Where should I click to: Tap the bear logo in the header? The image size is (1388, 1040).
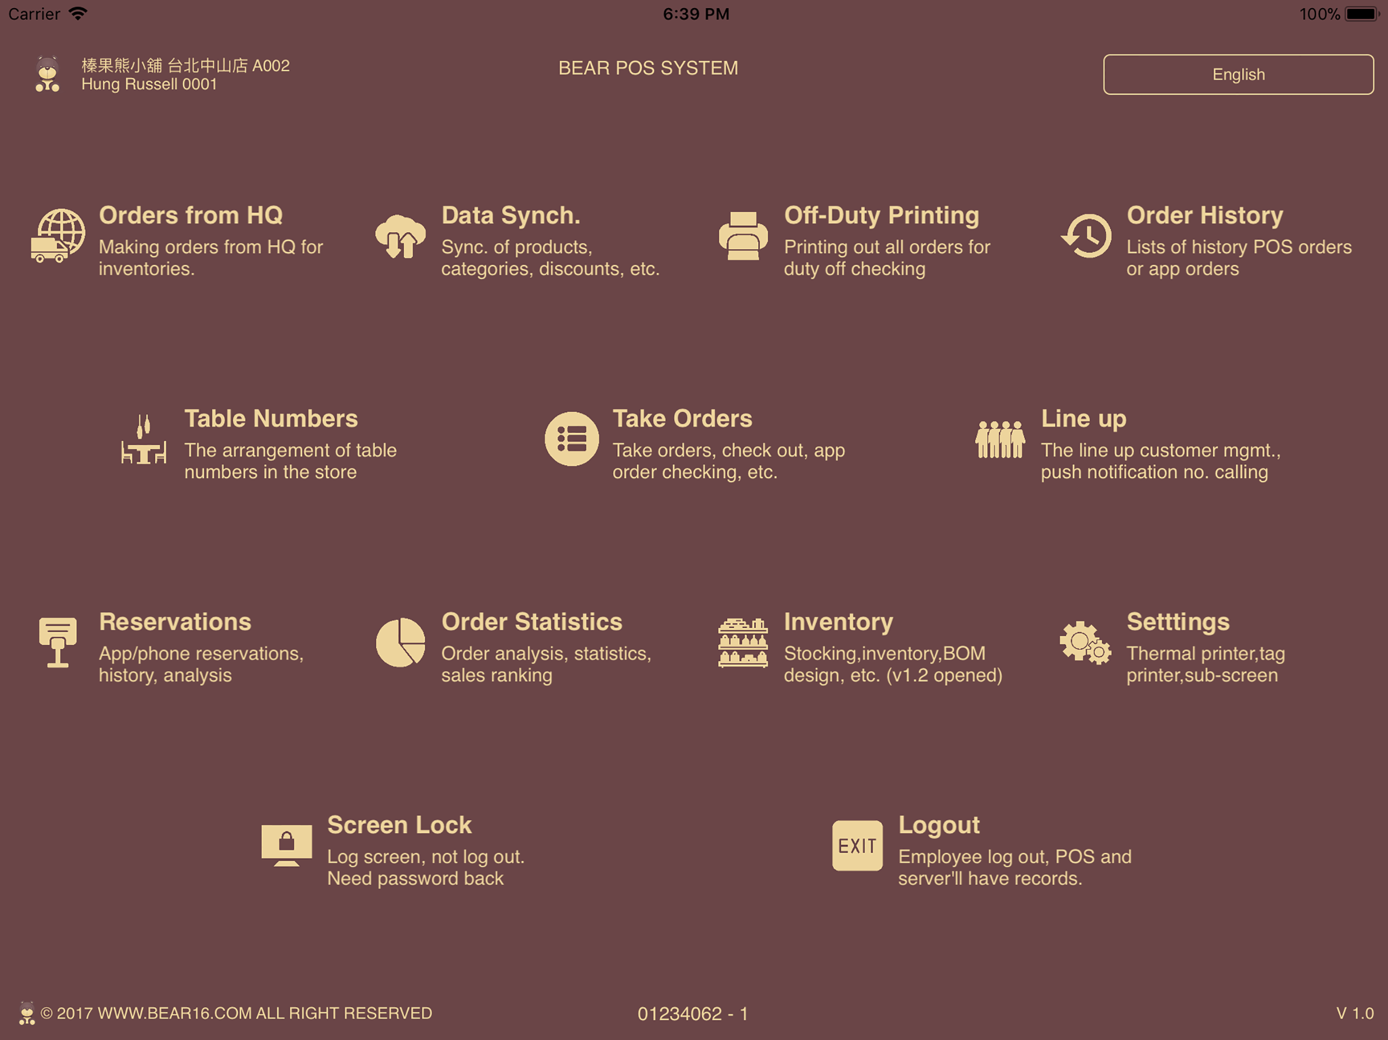click(x=48, y=74)
